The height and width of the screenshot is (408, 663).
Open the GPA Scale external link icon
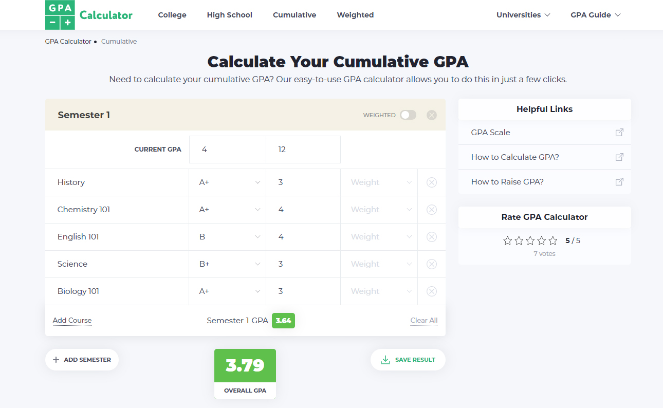619,133
